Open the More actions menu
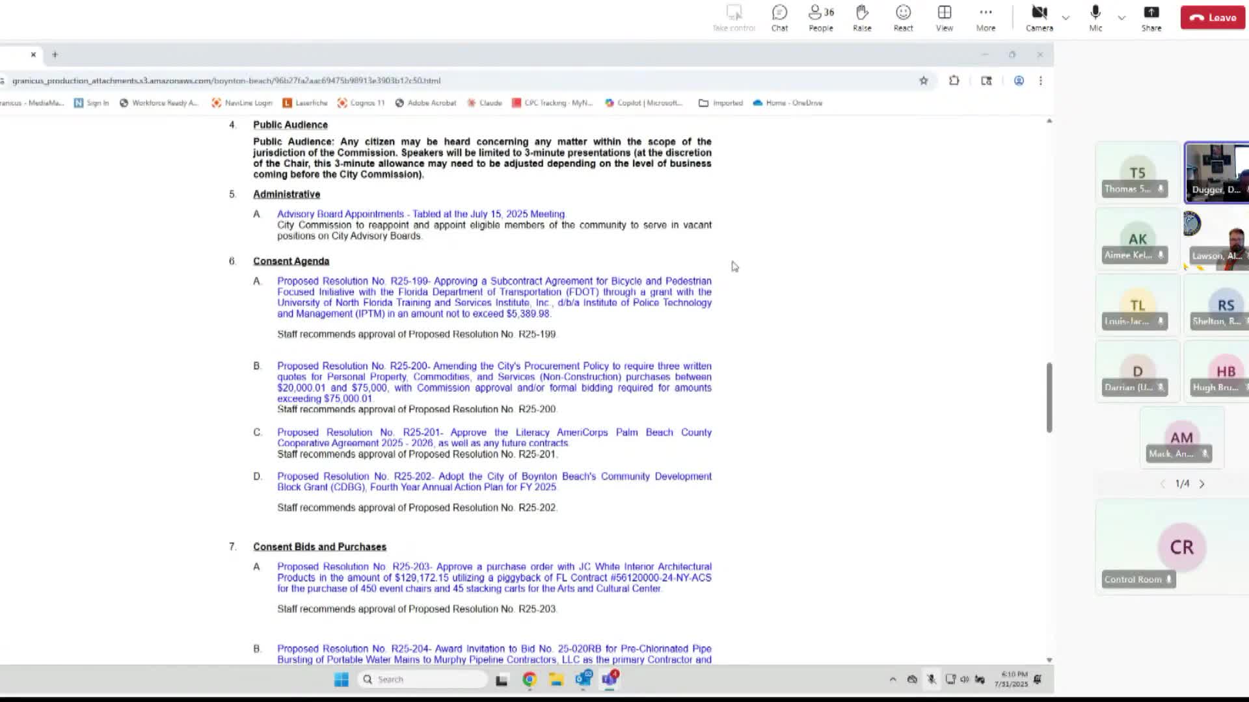 point(986,18)
